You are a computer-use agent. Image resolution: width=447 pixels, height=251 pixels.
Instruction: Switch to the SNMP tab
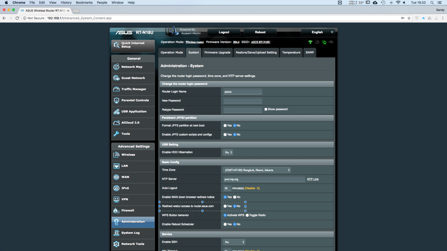(310, 53)
